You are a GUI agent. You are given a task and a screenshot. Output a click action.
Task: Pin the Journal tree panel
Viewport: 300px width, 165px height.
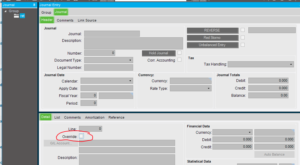34,5
